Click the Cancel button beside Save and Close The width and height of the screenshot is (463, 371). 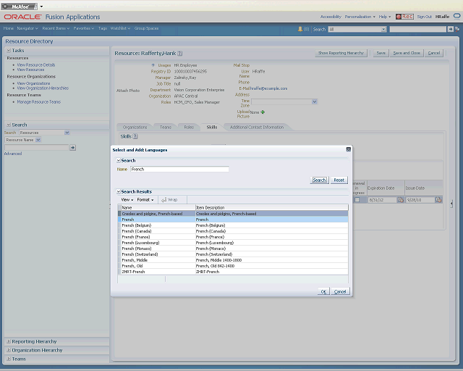click(x=434, y=53)
